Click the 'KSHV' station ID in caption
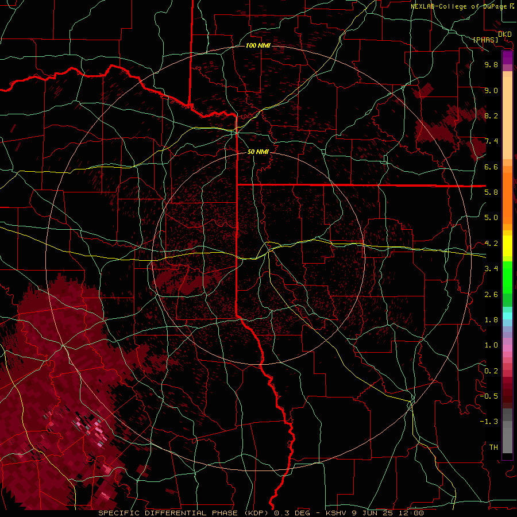 (x=337, y=513)
